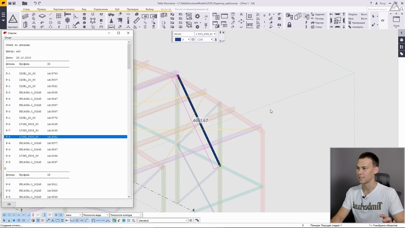Toggle the hidden-objects eye icon

tap(382, 21)
